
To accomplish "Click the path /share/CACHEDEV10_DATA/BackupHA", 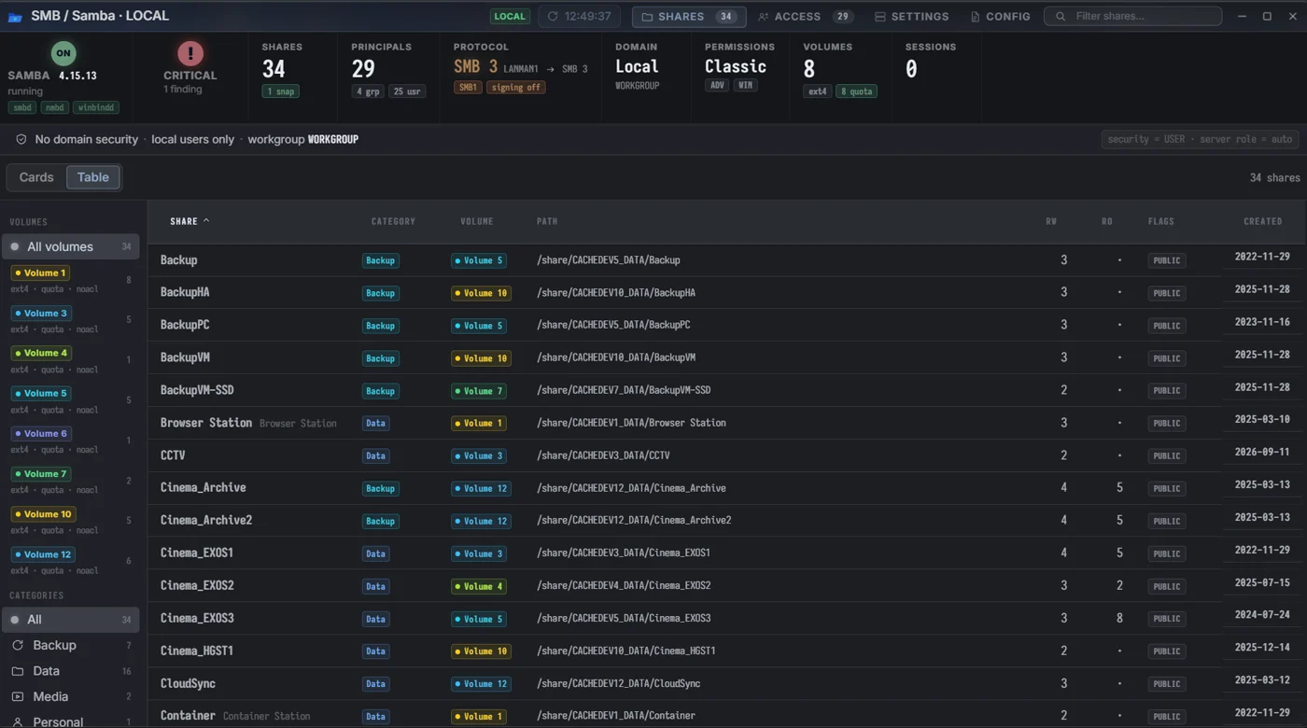I will [616, 292].
